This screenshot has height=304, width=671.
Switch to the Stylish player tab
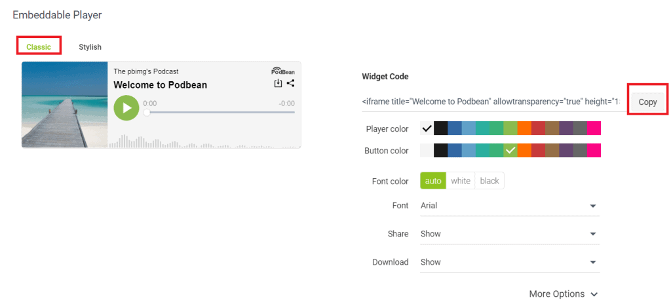[x=90, y=47]
